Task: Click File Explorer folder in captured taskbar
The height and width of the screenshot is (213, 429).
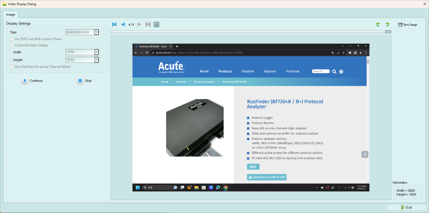Action: [x=196, y=187]
